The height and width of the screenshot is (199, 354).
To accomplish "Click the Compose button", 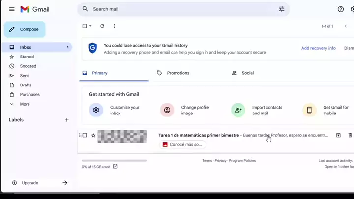I will click(25, 29).
